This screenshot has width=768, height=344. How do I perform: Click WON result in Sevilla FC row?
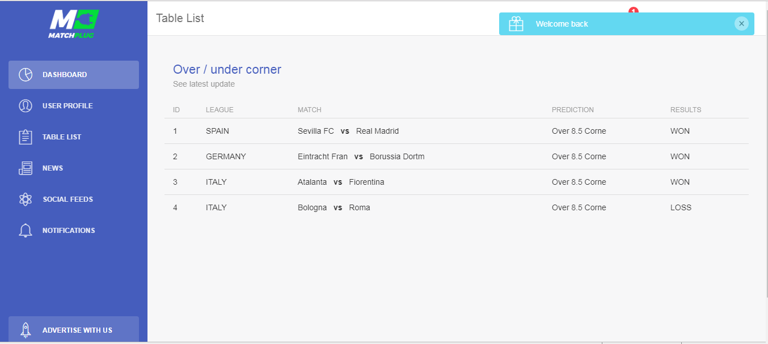680,131
